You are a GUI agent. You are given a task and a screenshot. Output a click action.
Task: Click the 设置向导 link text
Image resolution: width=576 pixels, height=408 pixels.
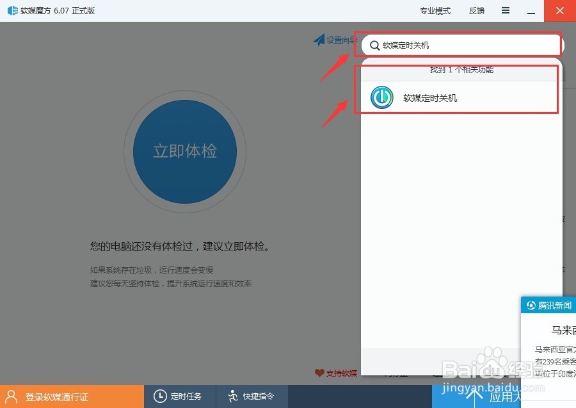point(340,40)
